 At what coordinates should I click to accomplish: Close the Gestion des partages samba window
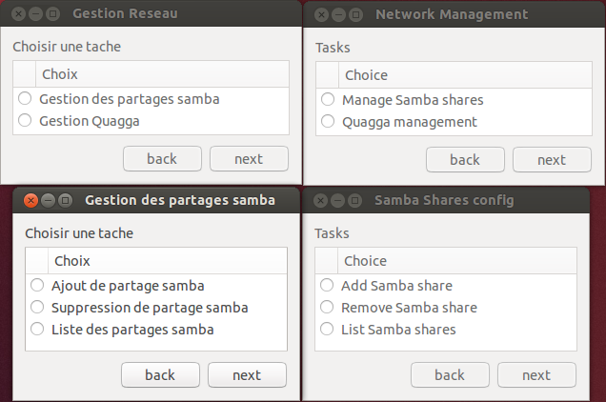[x=30, y=200]
